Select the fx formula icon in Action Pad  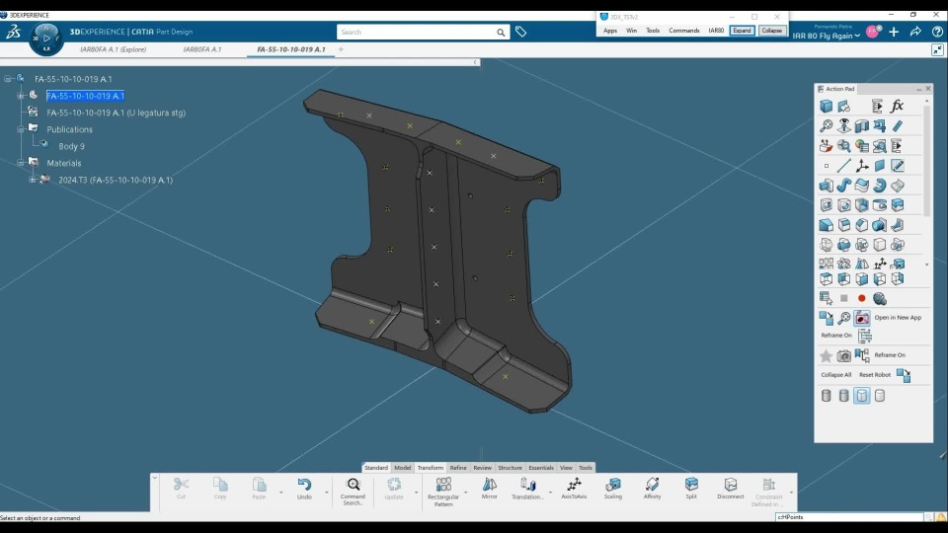(898, 106)
